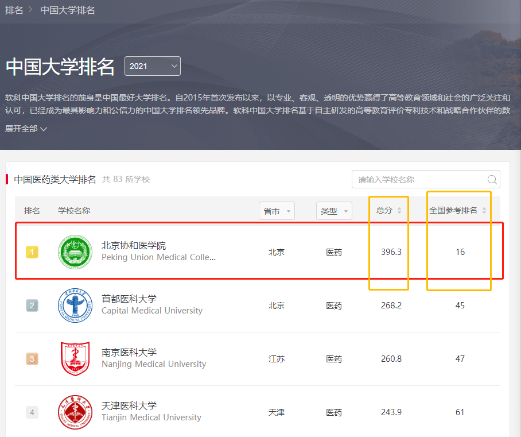Click the Nanjing Medical University logo

75,358
